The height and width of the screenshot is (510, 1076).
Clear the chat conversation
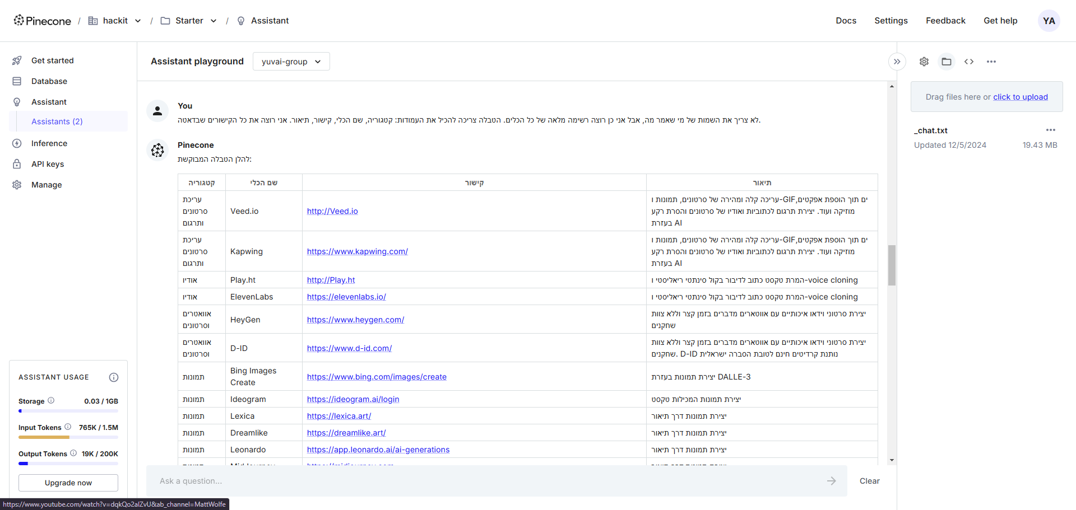(x=870, y=481)
